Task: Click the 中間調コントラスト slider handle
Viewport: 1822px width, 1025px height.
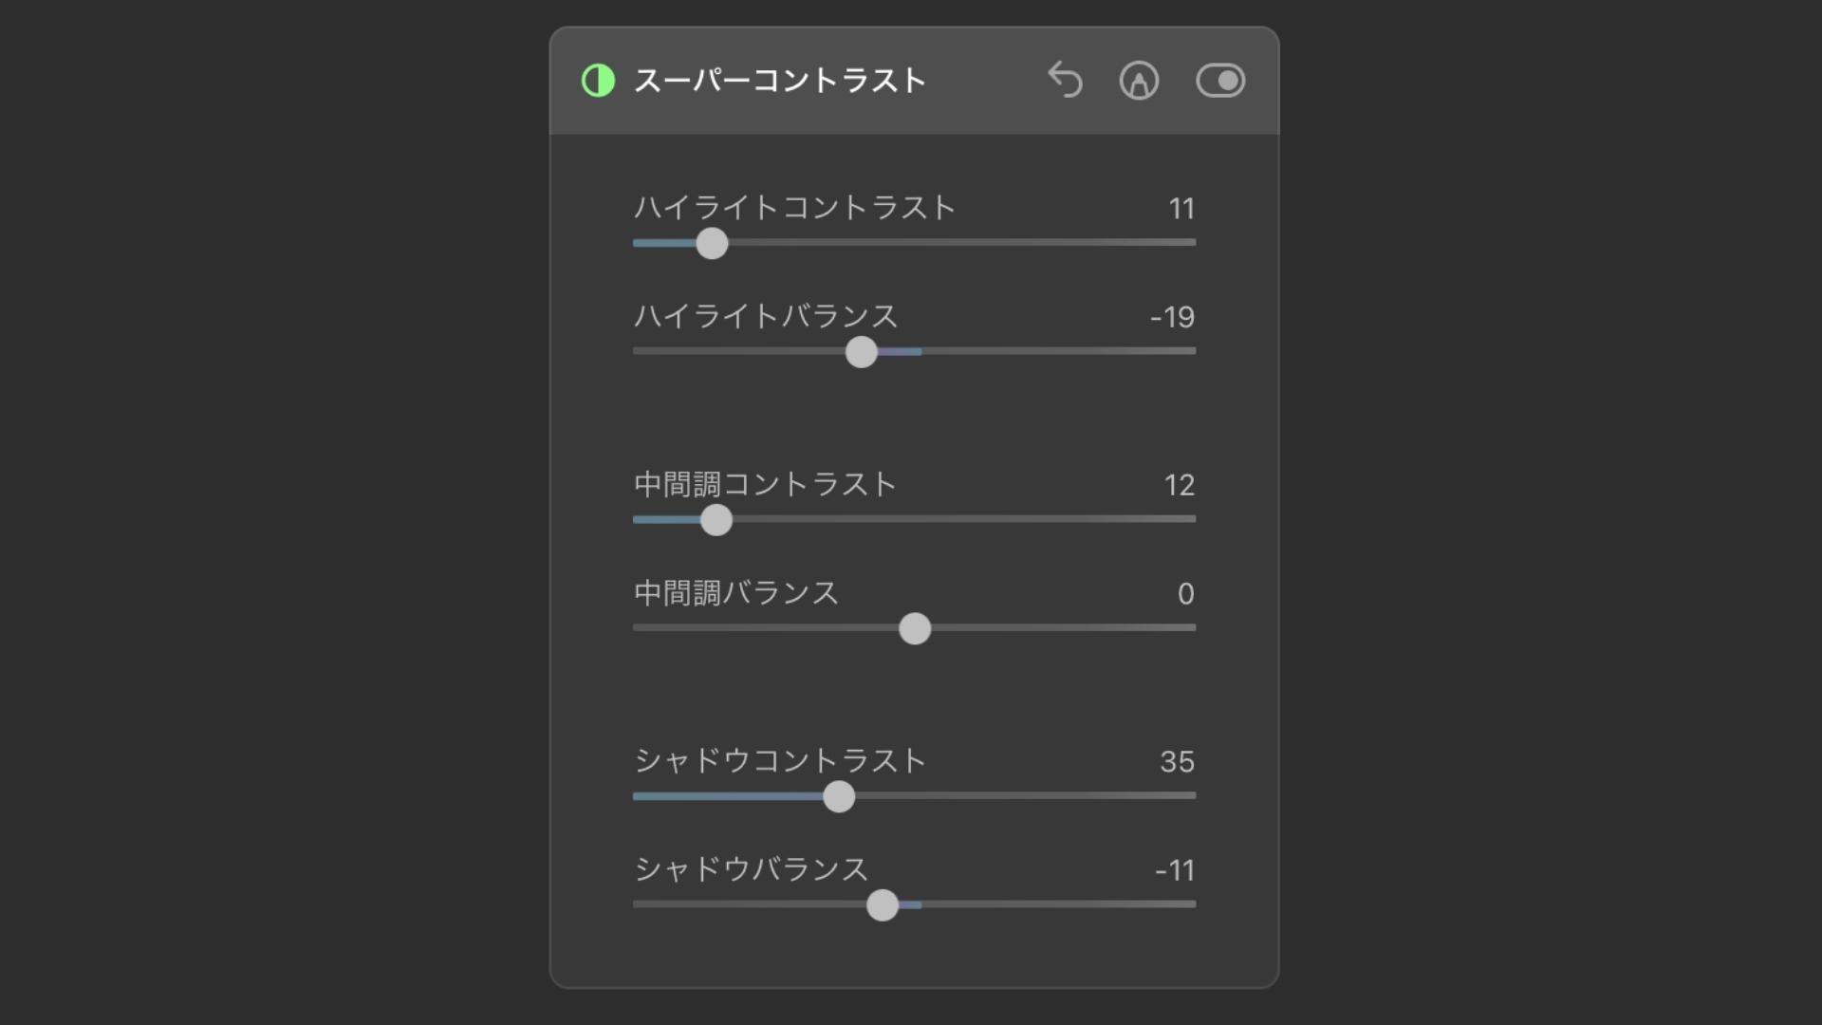Action: pyautogui.click(x=716, y=520)
